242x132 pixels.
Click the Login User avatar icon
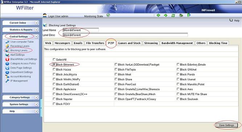[x=45, y=16]
